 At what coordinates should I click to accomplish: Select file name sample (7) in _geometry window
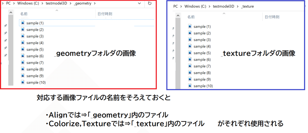pyautogui.click(x=35, y=63)
